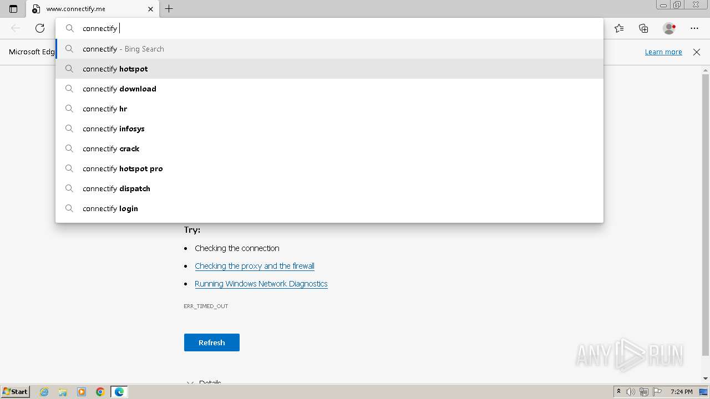Launch Google Chrome from the taskbar
Image resolution: width=710 pixels, height=399 pixels.
coord(100,392)
